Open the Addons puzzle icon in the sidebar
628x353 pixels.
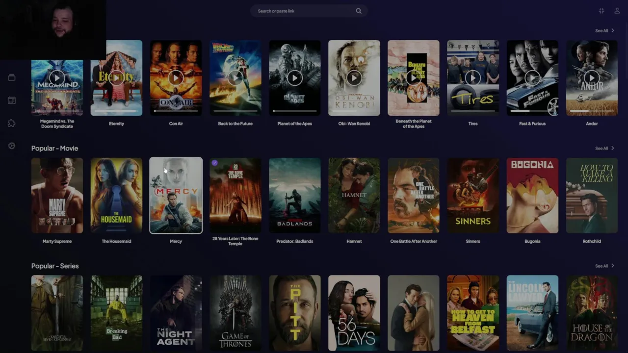(x=12, y=123)
